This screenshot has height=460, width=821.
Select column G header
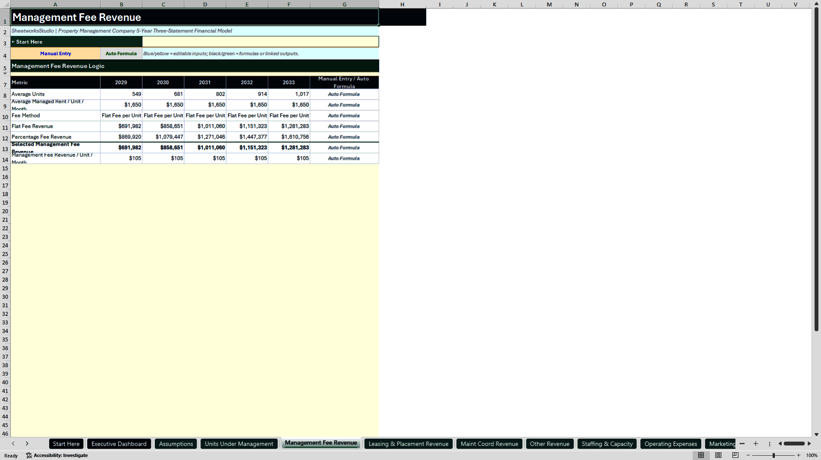[x=345, y=4]
